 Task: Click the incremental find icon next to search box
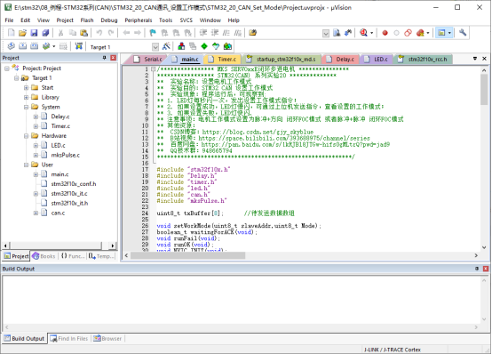[348, 33]
